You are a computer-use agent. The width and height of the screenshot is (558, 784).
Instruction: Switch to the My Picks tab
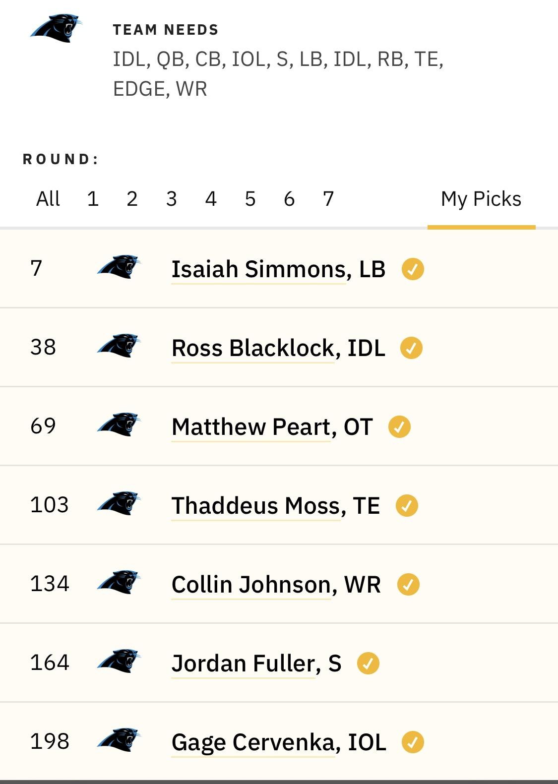pos(481,199)
